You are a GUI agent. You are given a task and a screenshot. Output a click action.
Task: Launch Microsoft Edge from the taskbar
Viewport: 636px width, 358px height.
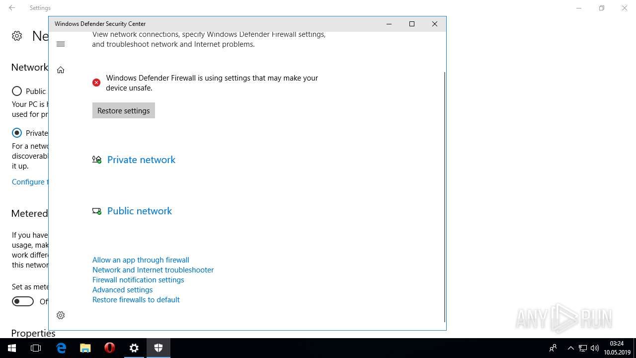click(61, 348)
